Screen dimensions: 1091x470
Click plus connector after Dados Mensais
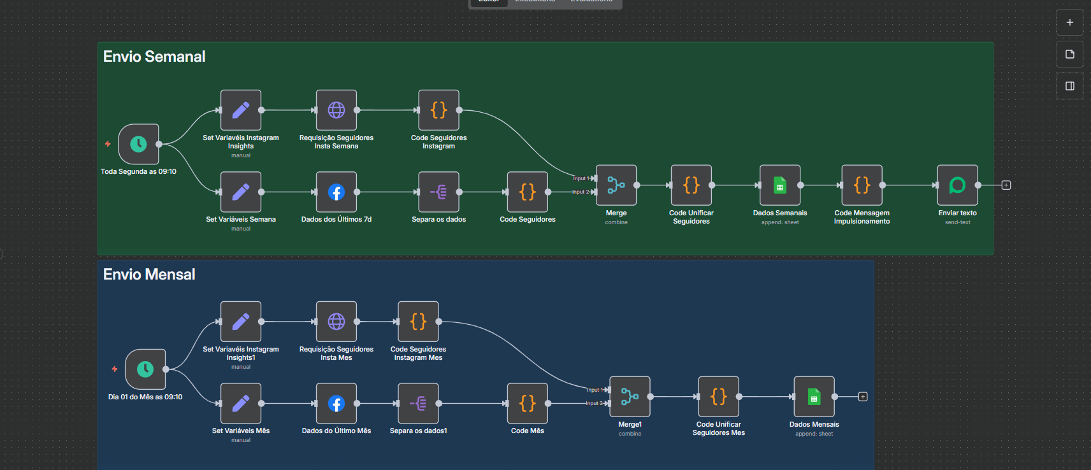[x=862, y=397]
